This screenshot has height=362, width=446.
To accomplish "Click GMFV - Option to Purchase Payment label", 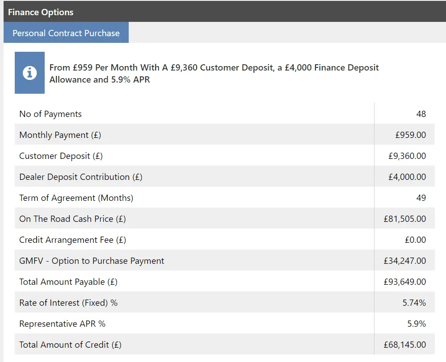I will [x=92, y=261].
